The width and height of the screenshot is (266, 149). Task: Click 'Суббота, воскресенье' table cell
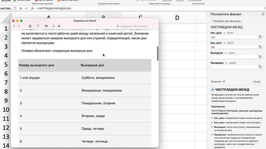pyautogui.click(x=98, y=78)
